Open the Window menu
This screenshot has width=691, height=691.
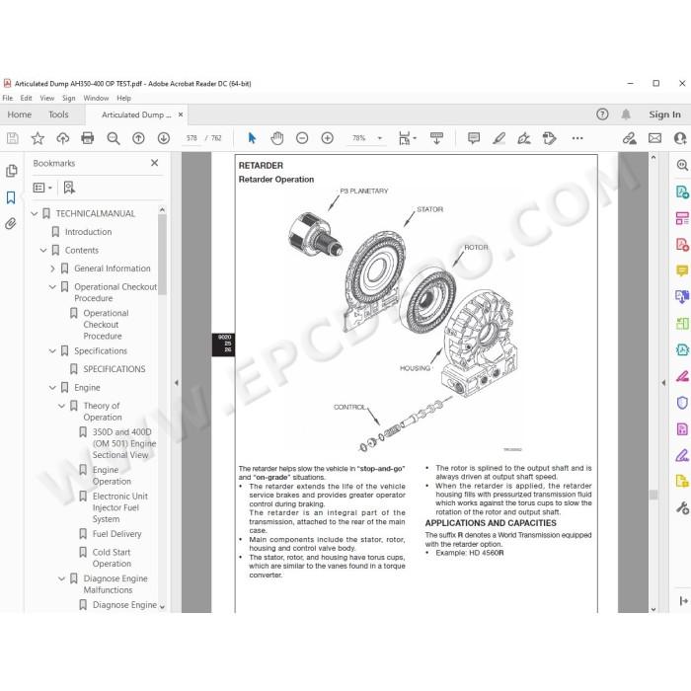tap(96, 99)
